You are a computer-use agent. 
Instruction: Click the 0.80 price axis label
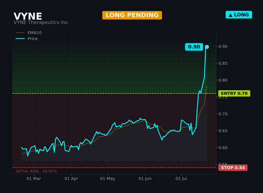pyautogui.click(x=223, y=80)
